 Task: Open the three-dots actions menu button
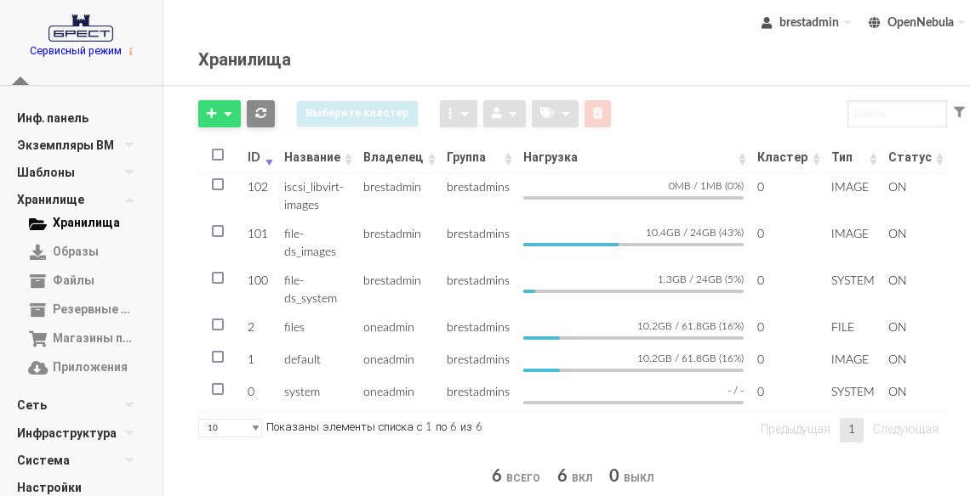tap(458, 114)
